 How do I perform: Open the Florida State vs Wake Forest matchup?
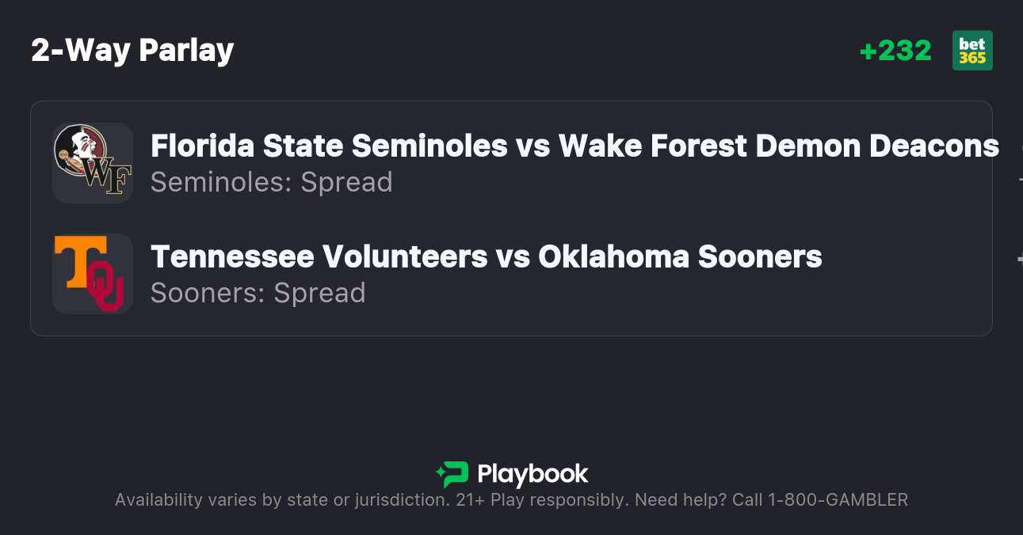(x=574, y=146)
